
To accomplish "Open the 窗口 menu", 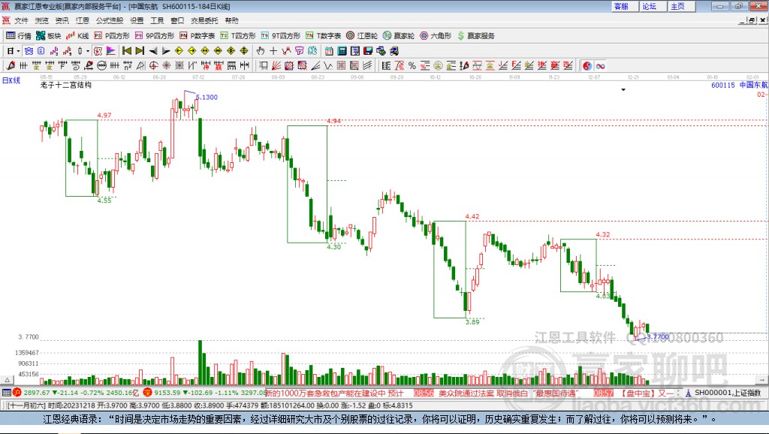I will 177,20.
